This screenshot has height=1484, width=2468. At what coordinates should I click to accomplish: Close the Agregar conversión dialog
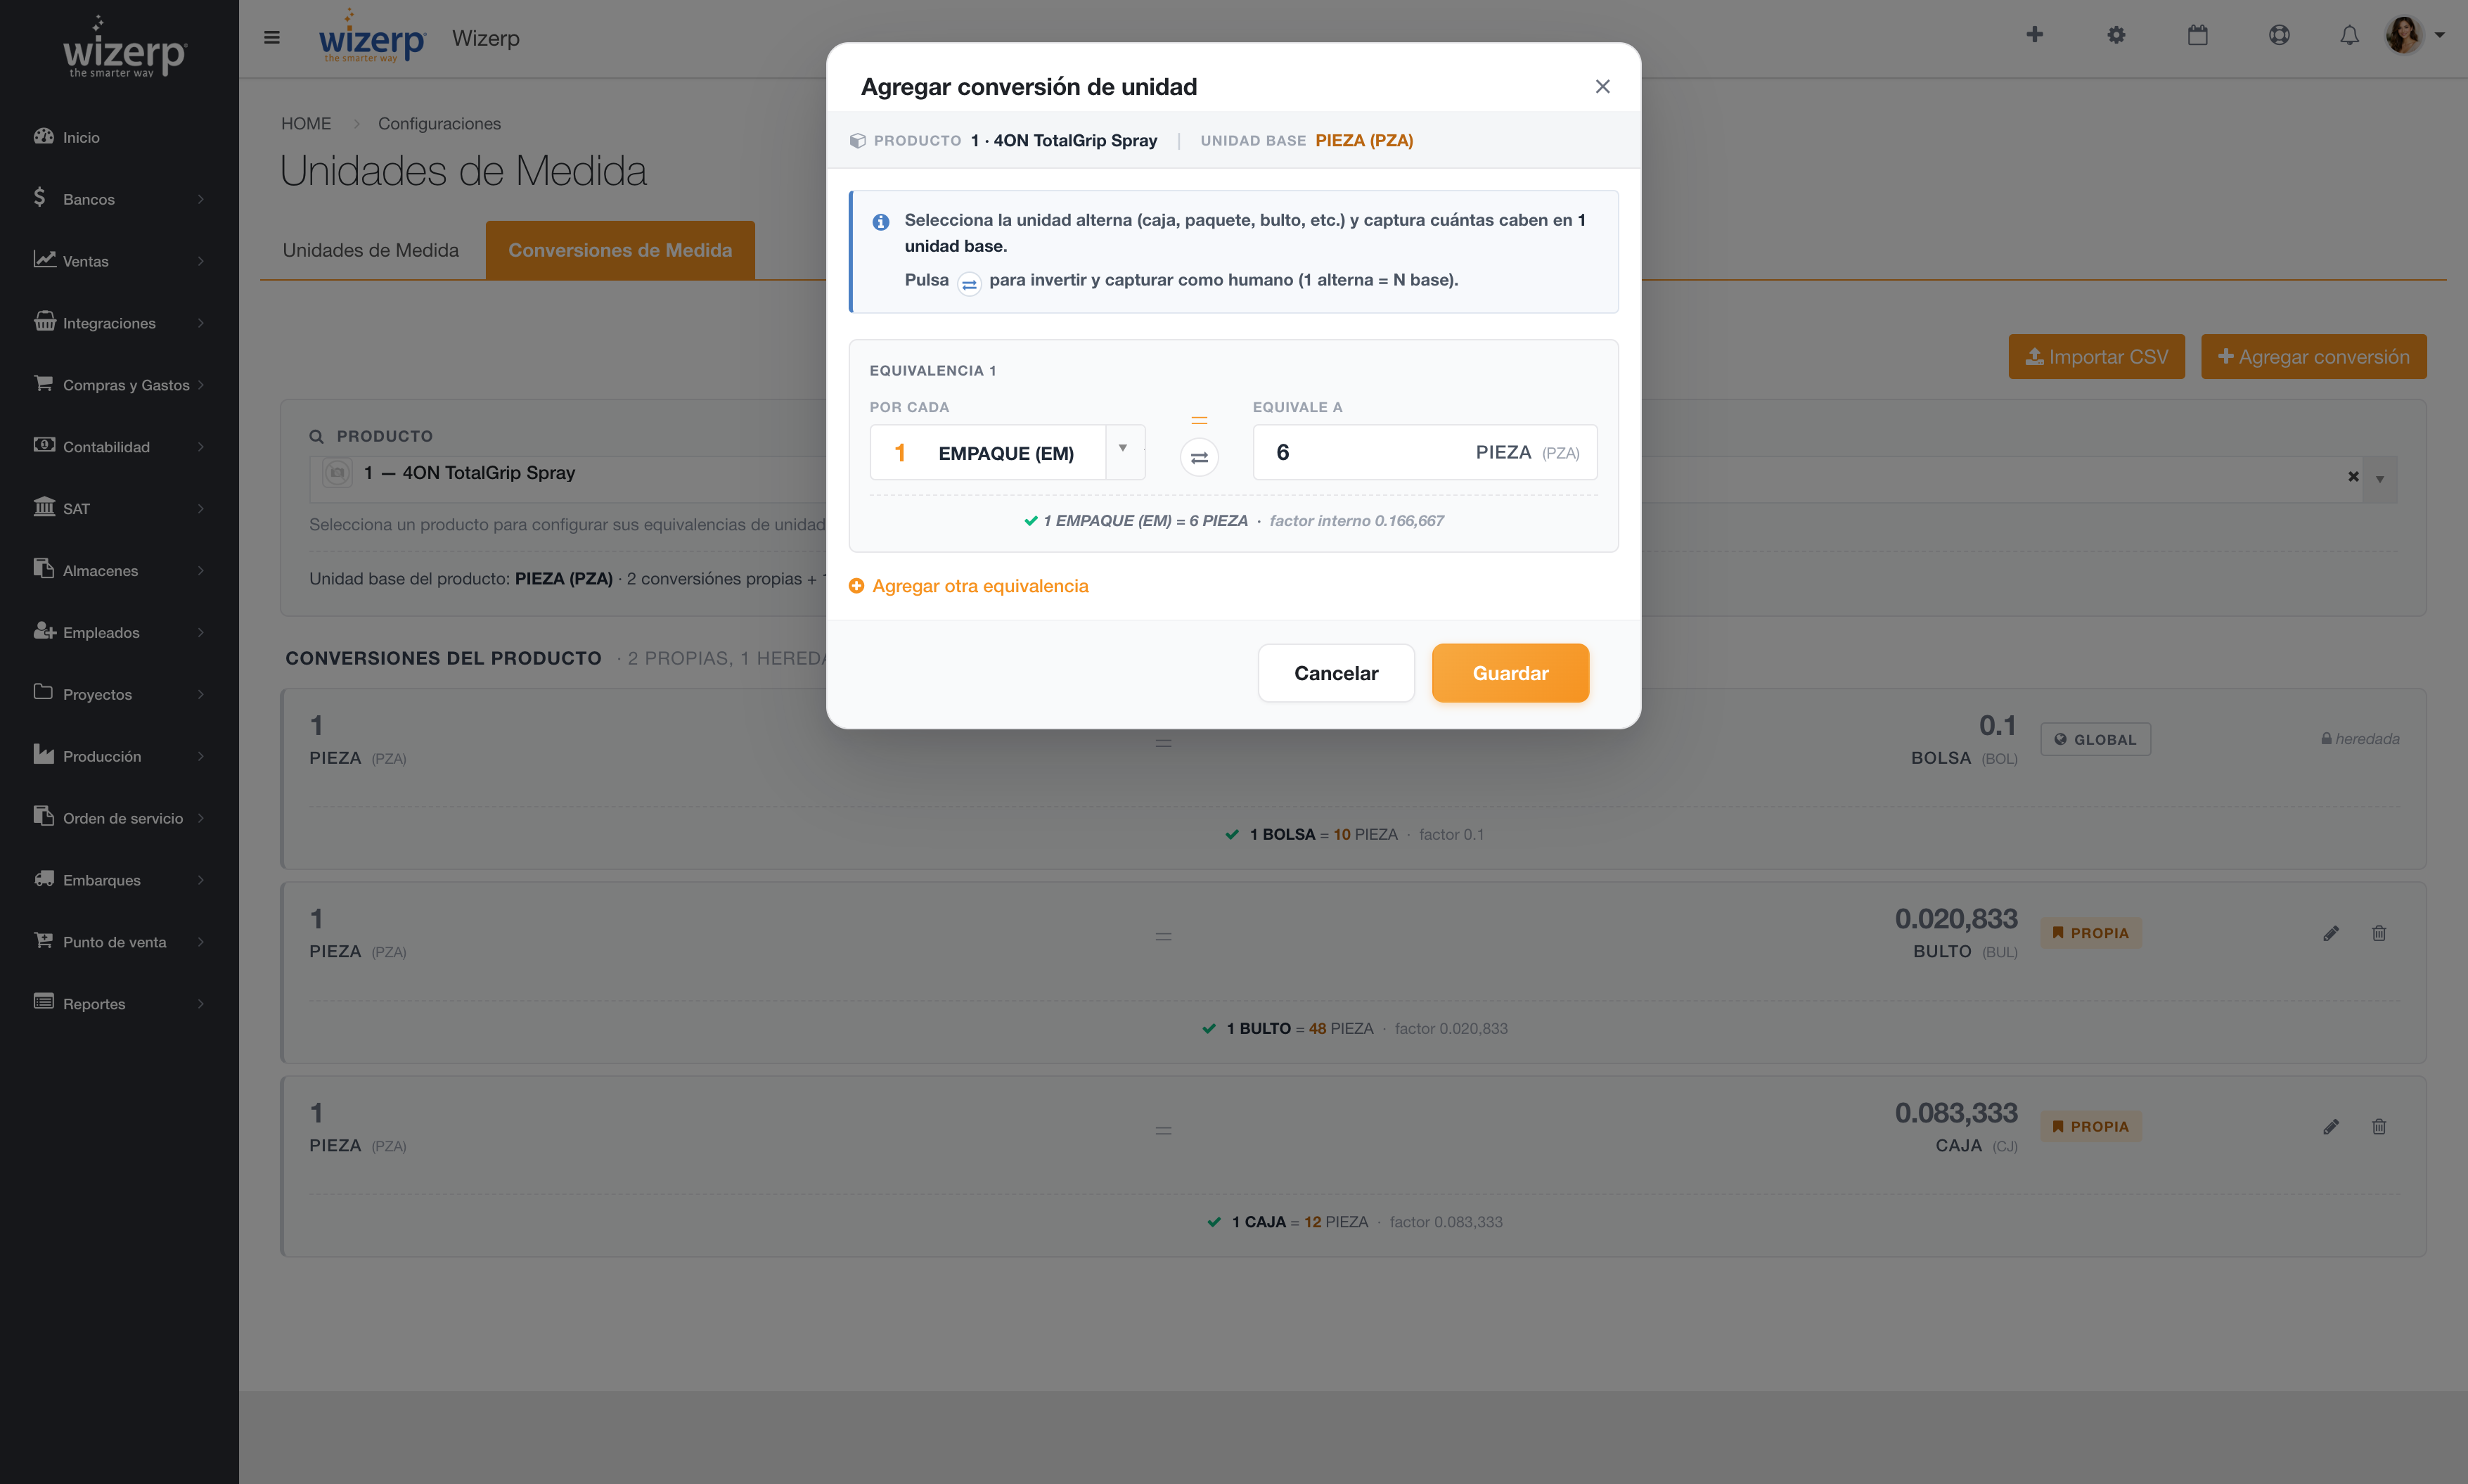click(x=1602, y=87)
